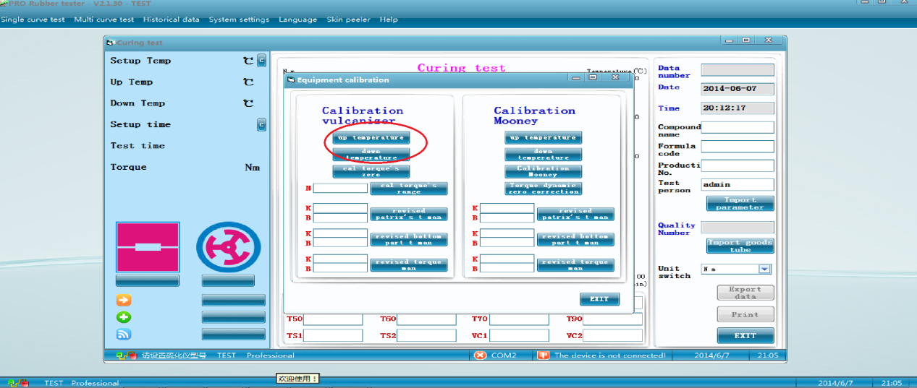Click the orange arrow icon

(124, 301)
